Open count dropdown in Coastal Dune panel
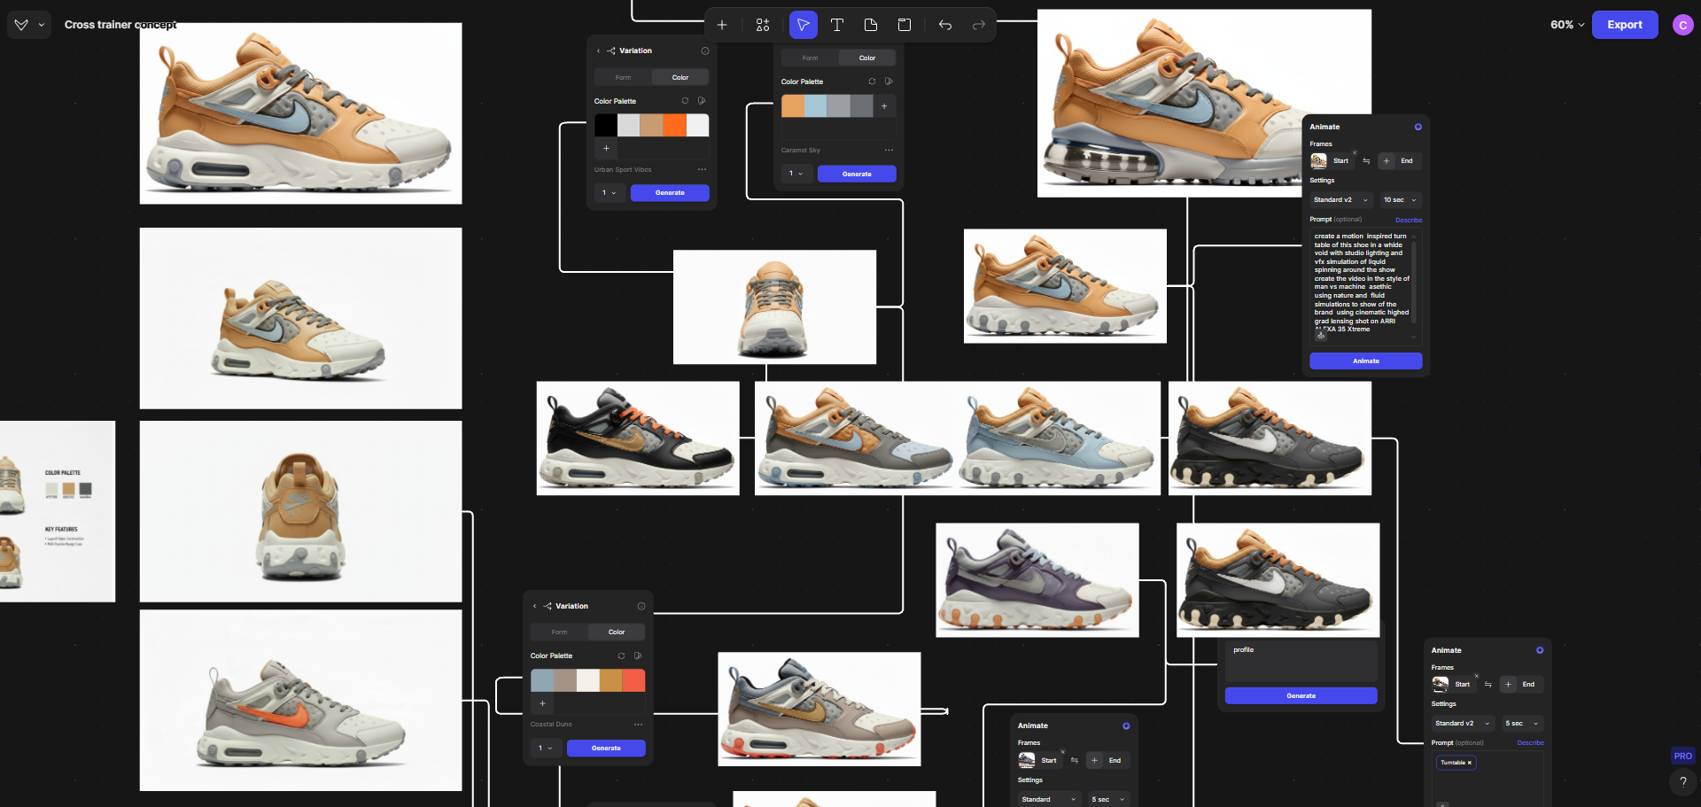This screenshot has height=807, width=1701. [x=546, y=748]
